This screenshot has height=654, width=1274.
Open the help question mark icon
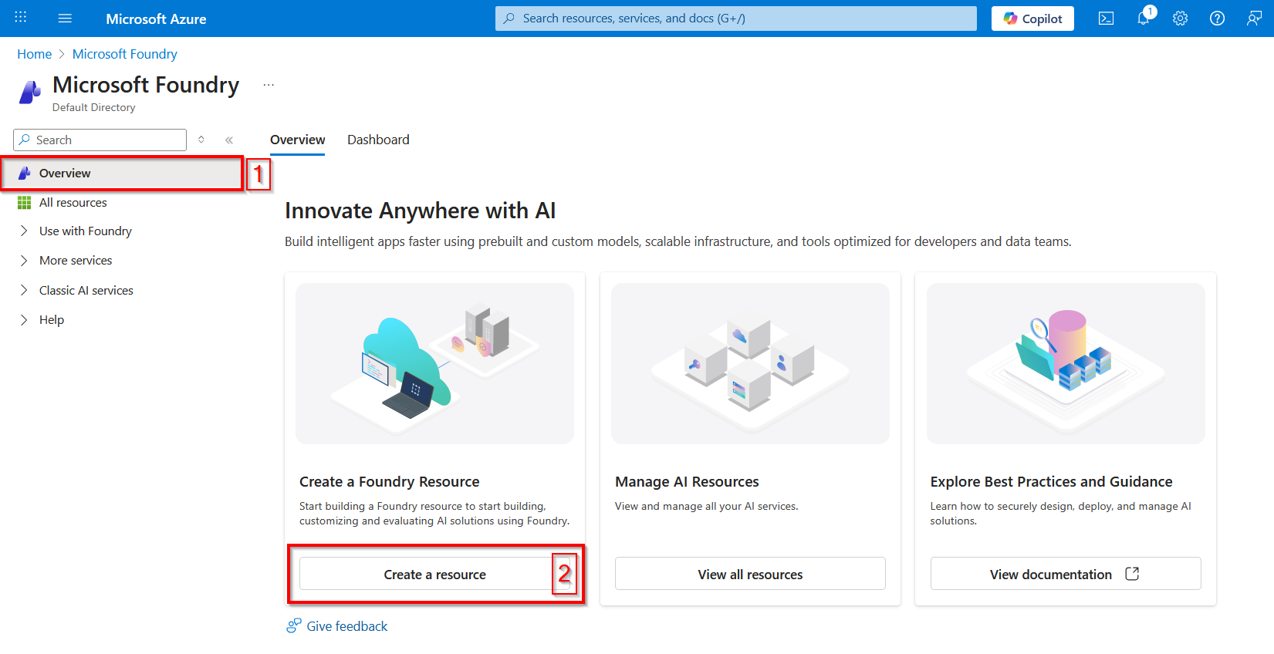click(1217, 19)
